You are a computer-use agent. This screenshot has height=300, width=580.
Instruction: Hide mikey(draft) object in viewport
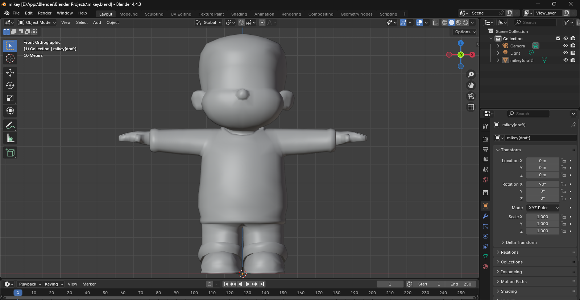point(565,60)
